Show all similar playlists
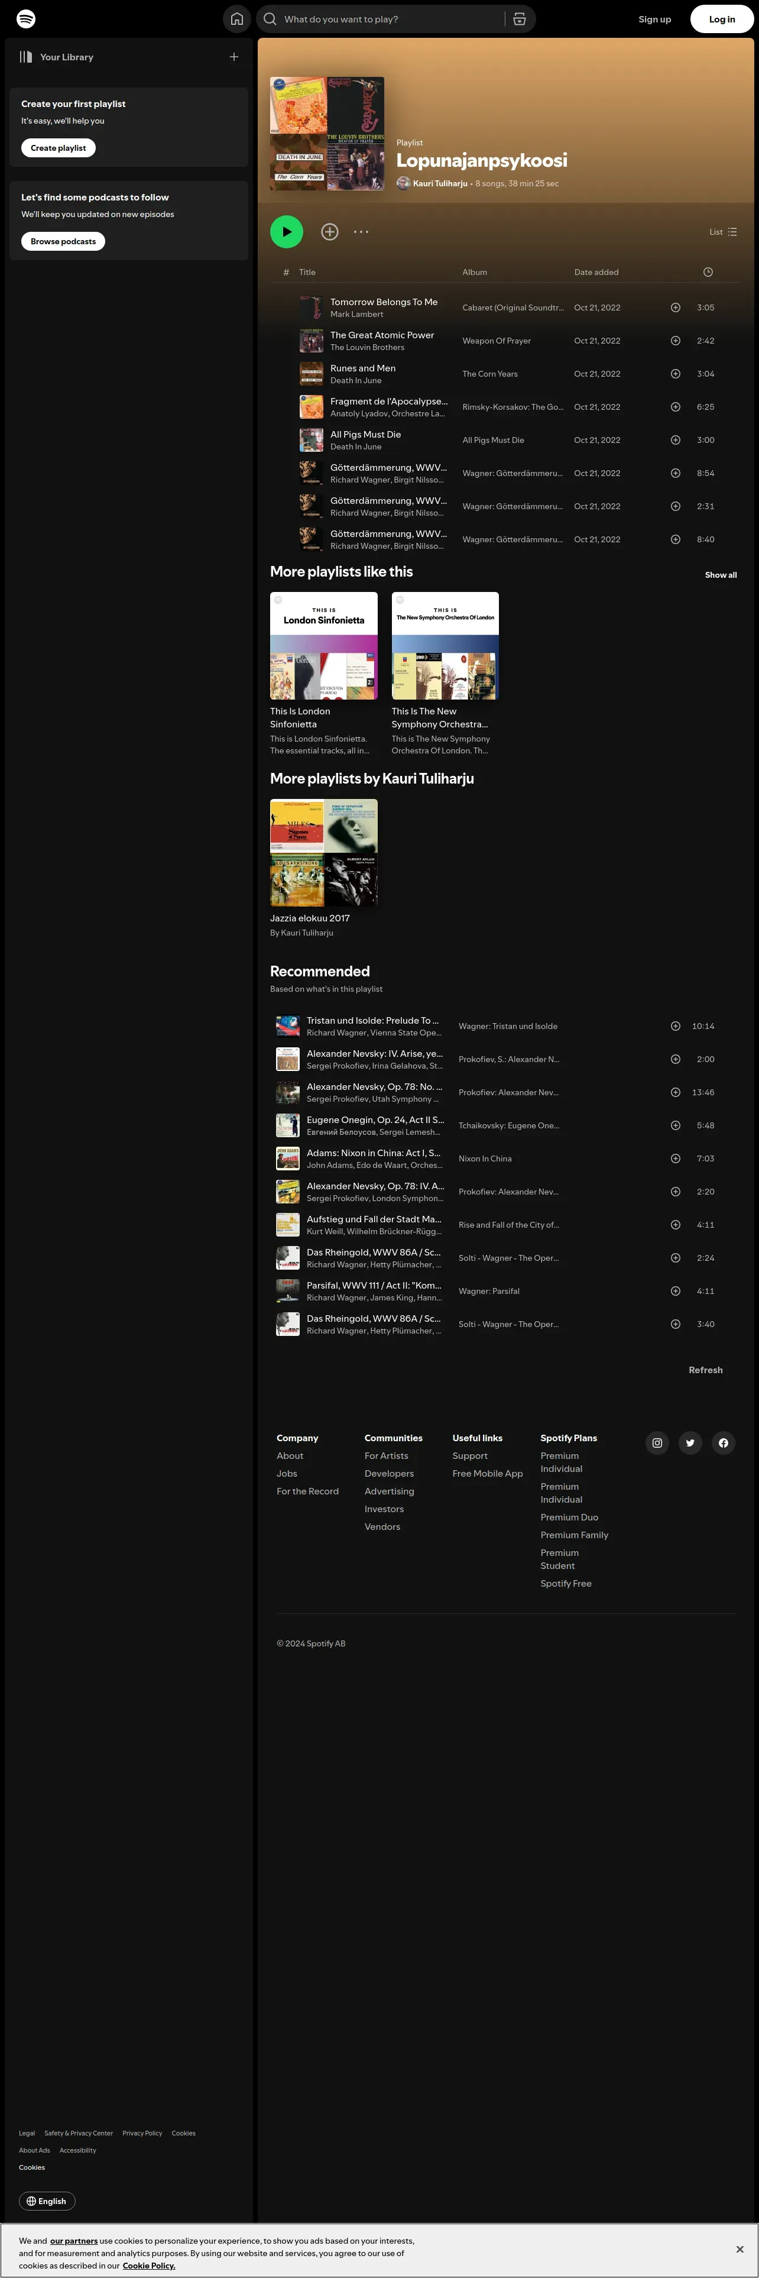The height and width of the screenshot is (2278, 759). (721, 575)
